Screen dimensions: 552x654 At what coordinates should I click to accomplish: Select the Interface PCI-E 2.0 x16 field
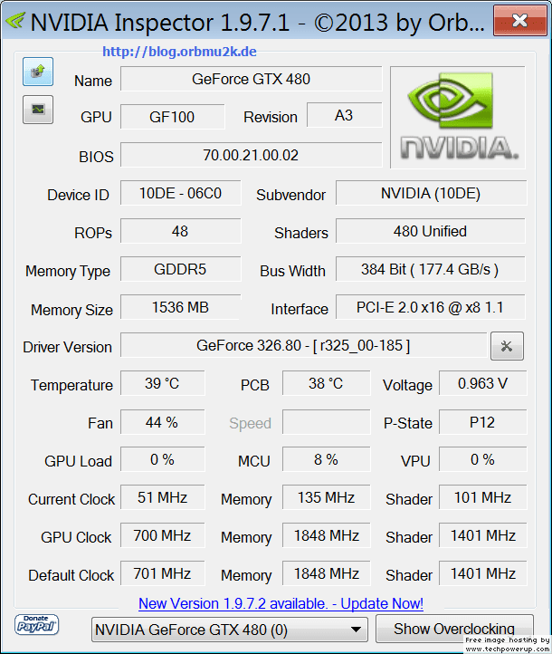[431, 307]
